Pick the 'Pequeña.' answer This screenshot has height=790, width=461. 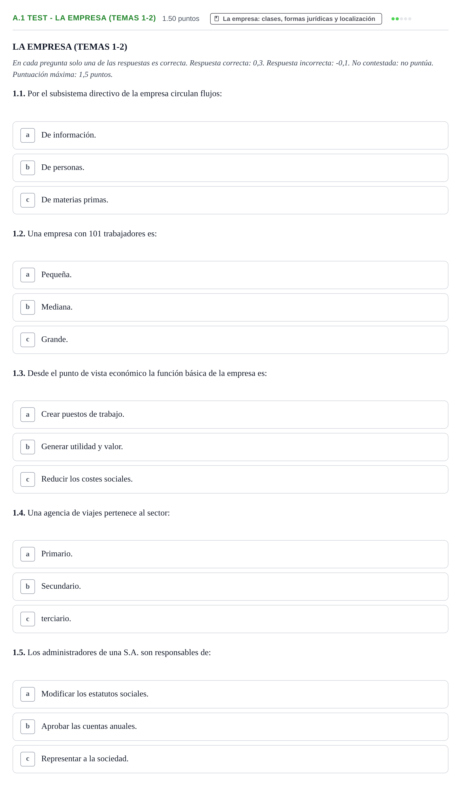(230, 275)
